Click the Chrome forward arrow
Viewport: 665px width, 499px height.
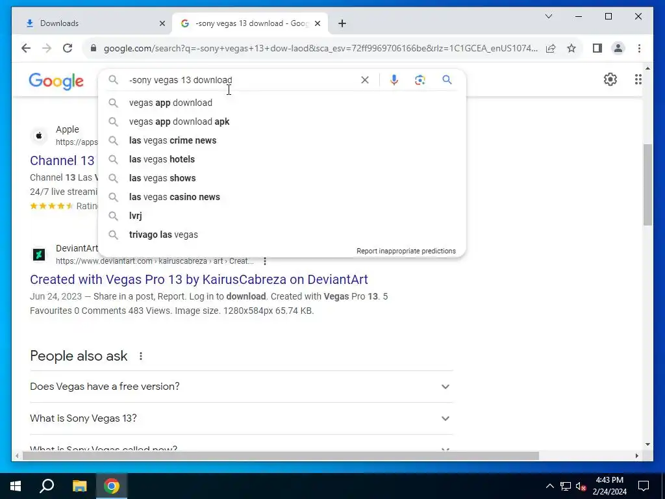click(x=47, y=48)
